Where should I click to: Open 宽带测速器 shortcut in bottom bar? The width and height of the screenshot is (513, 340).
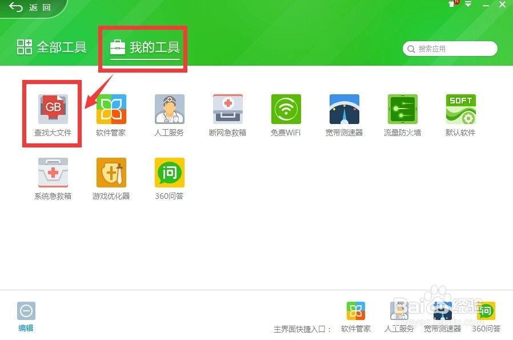442,317
